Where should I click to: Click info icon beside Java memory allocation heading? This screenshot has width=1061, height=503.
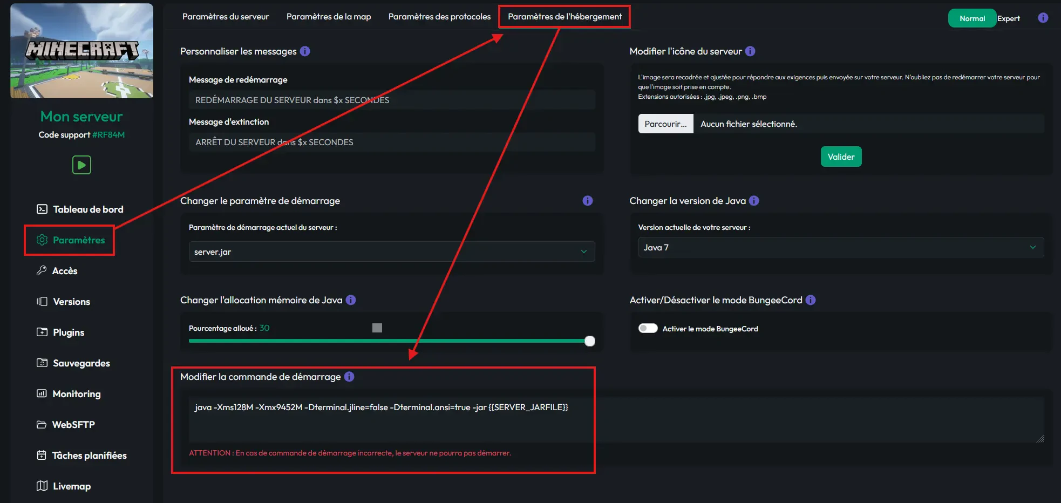[351, 300]
